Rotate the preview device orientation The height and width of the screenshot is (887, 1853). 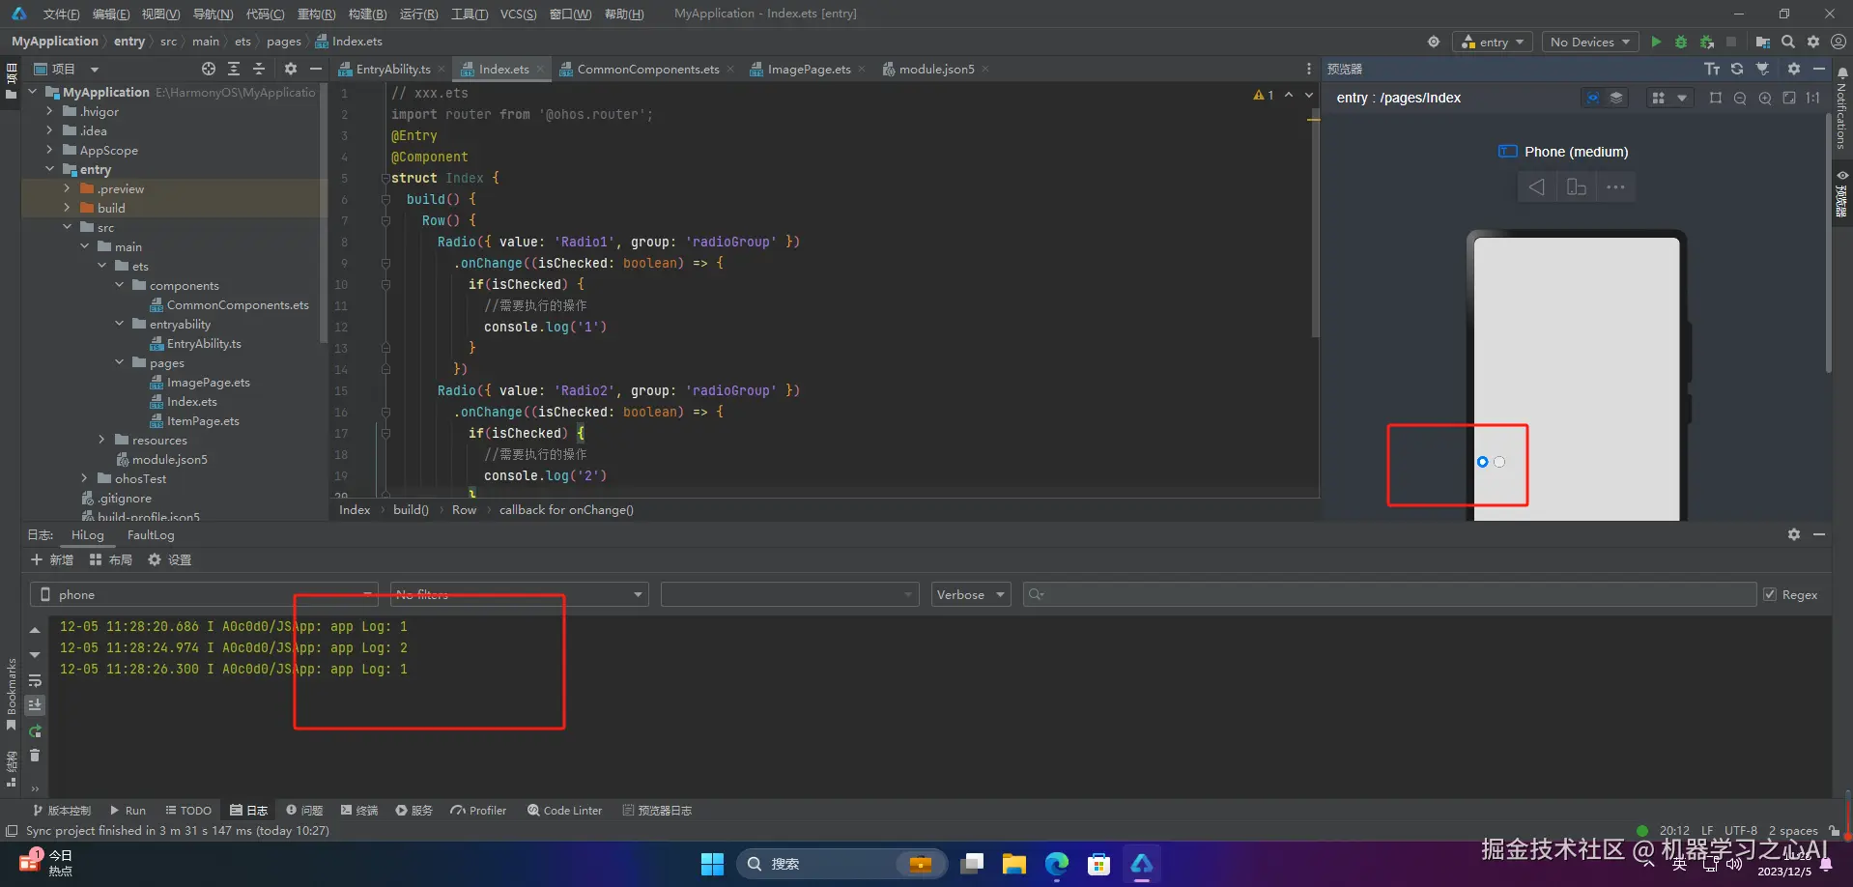(1576, 187)
